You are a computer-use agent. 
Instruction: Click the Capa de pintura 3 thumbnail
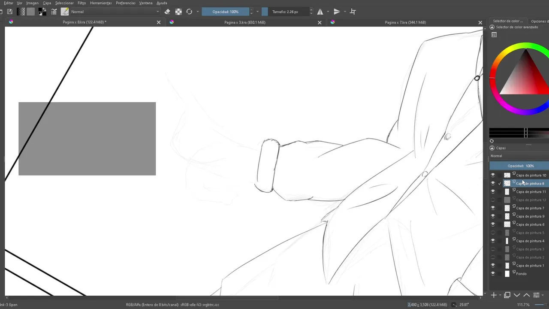[507, 249]
